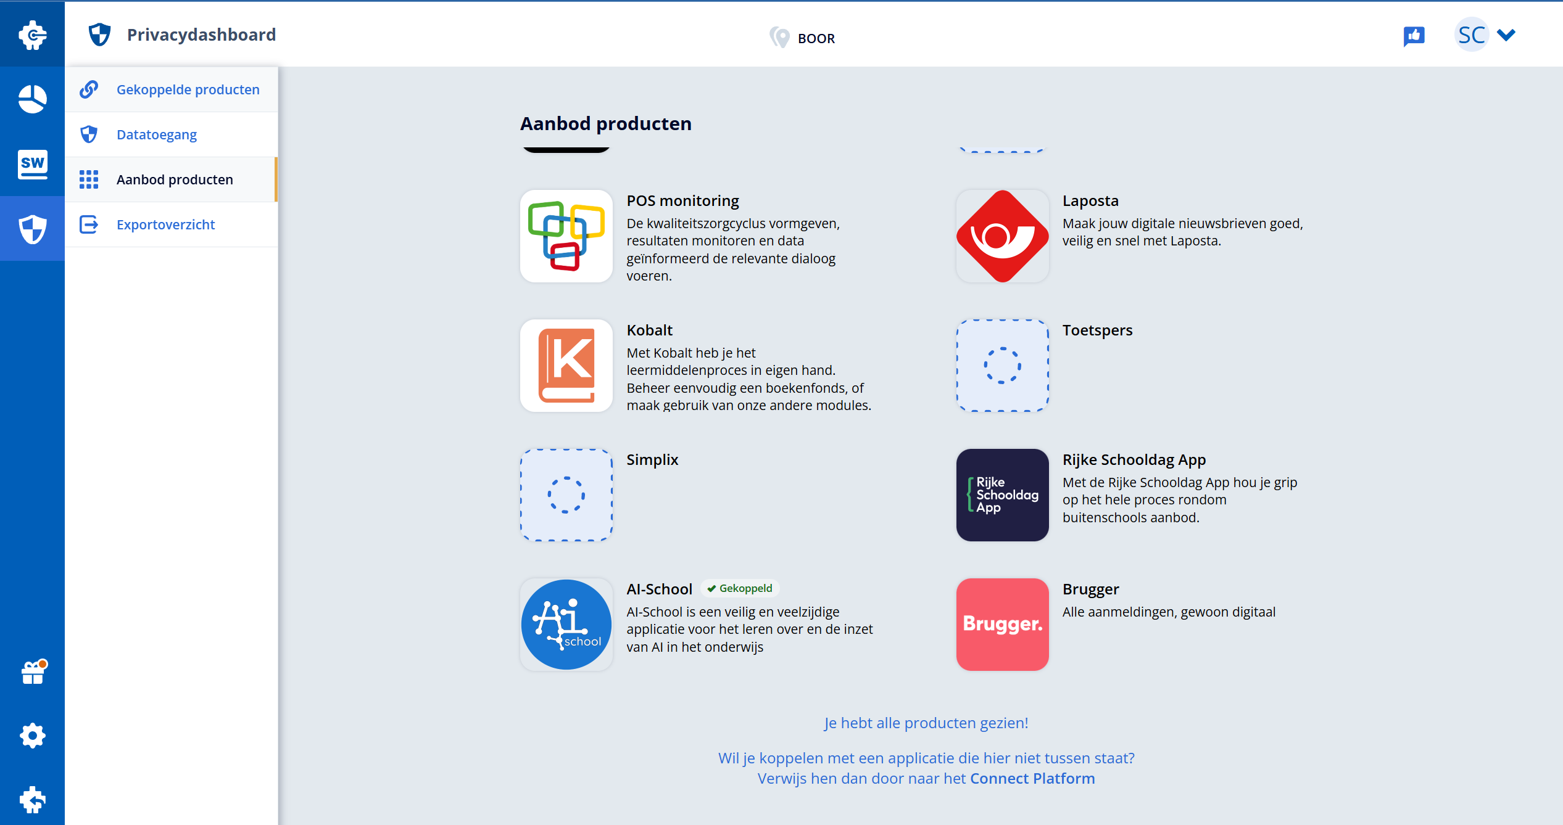Viewport: 1563px width, 825px height.
Task: Open the POS monitoring product icon
Action: pyautogui.click(x=565, y=236)
